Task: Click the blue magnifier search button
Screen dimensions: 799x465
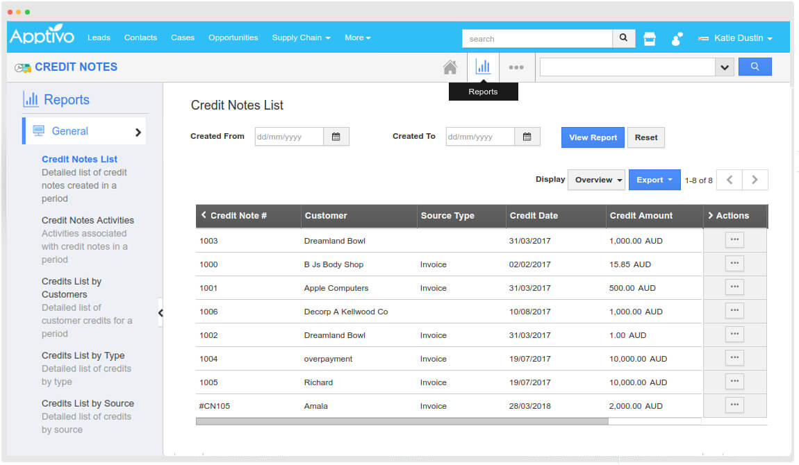Action: tap(755, 67)
